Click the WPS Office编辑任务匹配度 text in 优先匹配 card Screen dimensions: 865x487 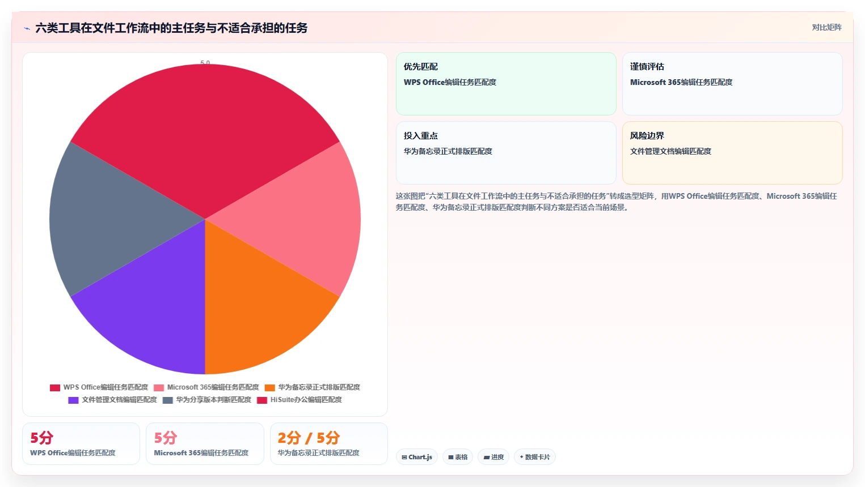450,82
